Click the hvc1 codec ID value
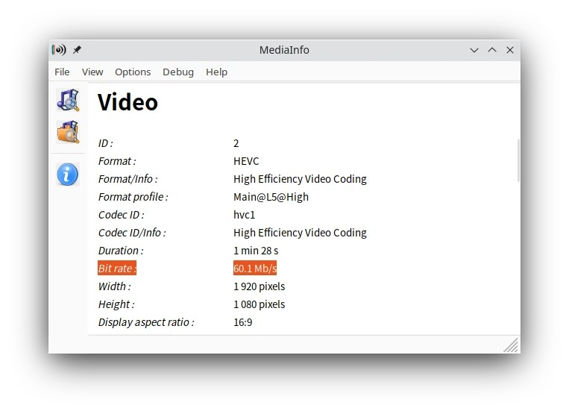 tap(244, 215)
